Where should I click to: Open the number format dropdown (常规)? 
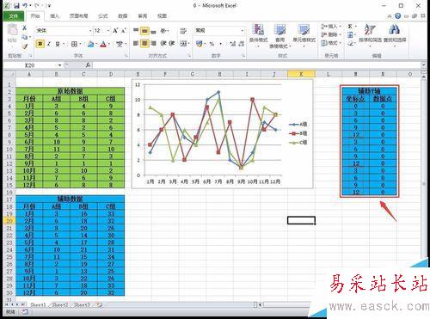pos(243,30)
